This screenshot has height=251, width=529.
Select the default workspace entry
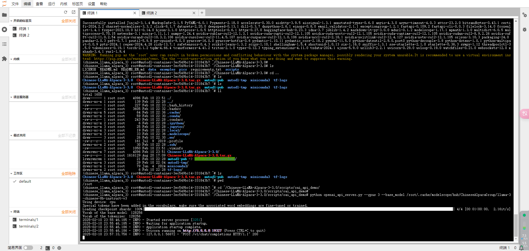coord(25,181)
